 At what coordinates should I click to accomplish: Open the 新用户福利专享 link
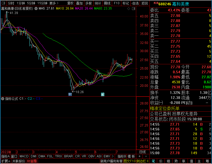coord(111,161)
